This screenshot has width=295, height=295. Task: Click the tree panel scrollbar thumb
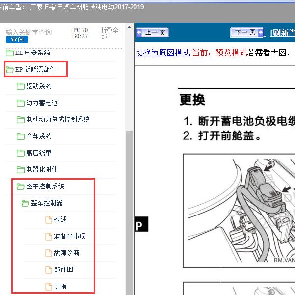(x=129, y=213)
